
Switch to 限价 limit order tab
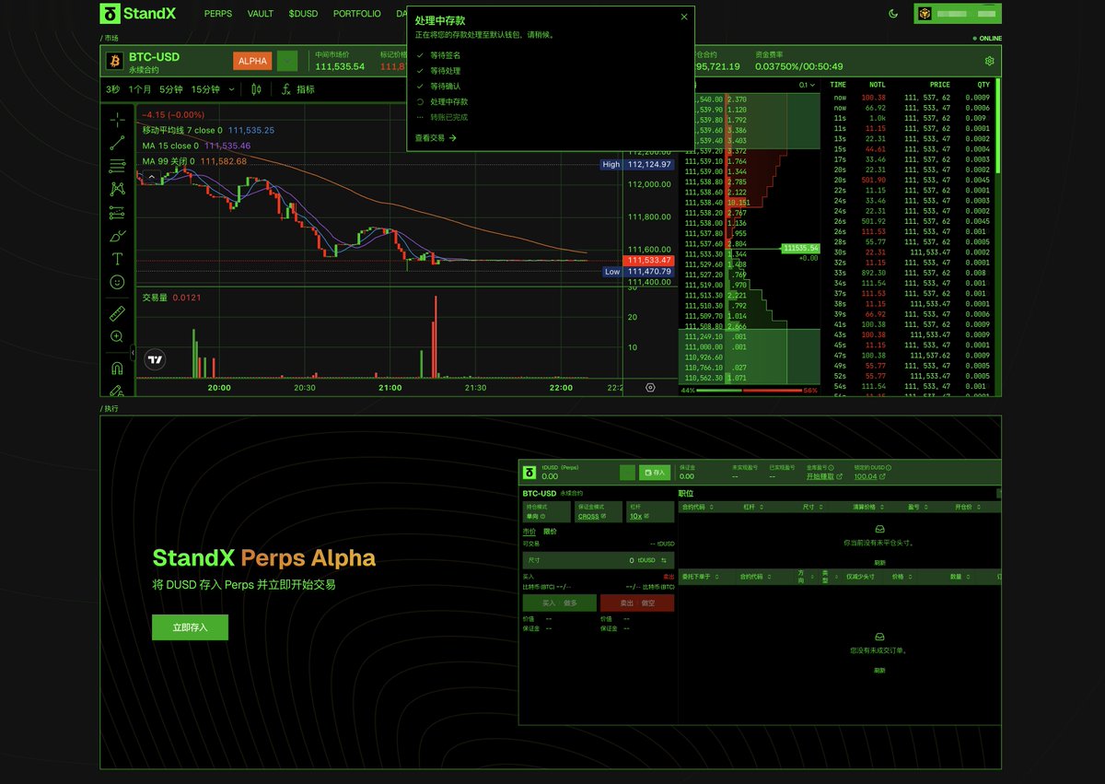(550, 532)
